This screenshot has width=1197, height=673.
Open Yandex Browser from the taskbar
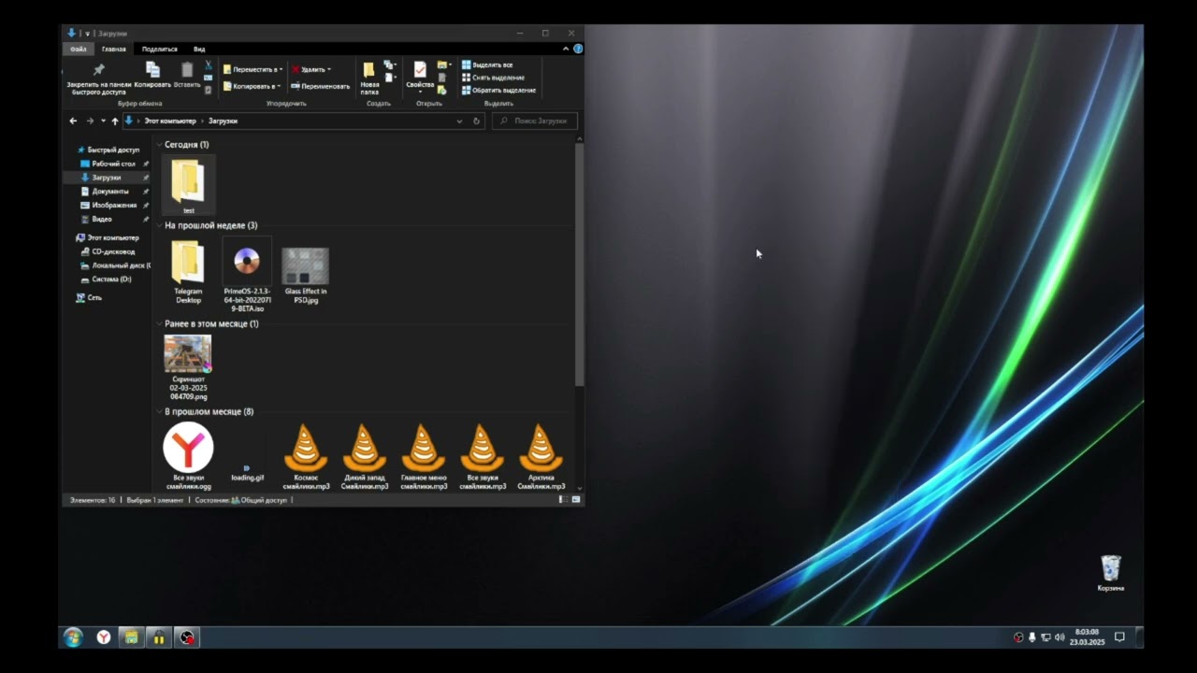(103, 637)
